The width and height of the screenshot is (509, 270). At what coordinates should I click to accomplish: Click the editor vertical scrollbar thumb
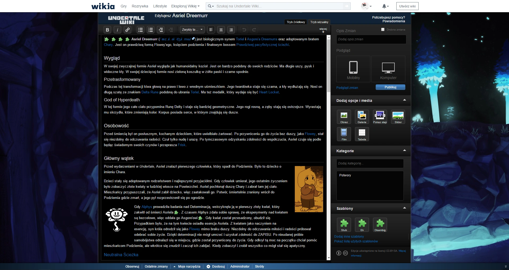[x=329, y=66]
